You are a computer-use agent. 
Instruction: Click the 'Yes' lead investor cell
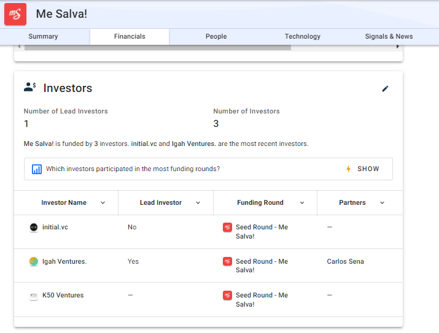pyautogui.click(x=133, y=261)
